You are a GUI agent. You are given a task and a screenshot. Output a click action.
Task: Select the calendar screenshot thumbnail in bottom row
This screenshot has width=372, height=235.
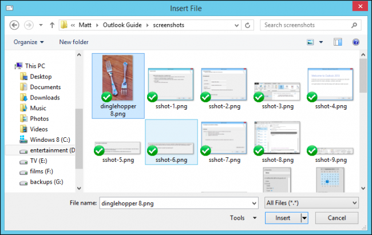click(x=330, y=180)
